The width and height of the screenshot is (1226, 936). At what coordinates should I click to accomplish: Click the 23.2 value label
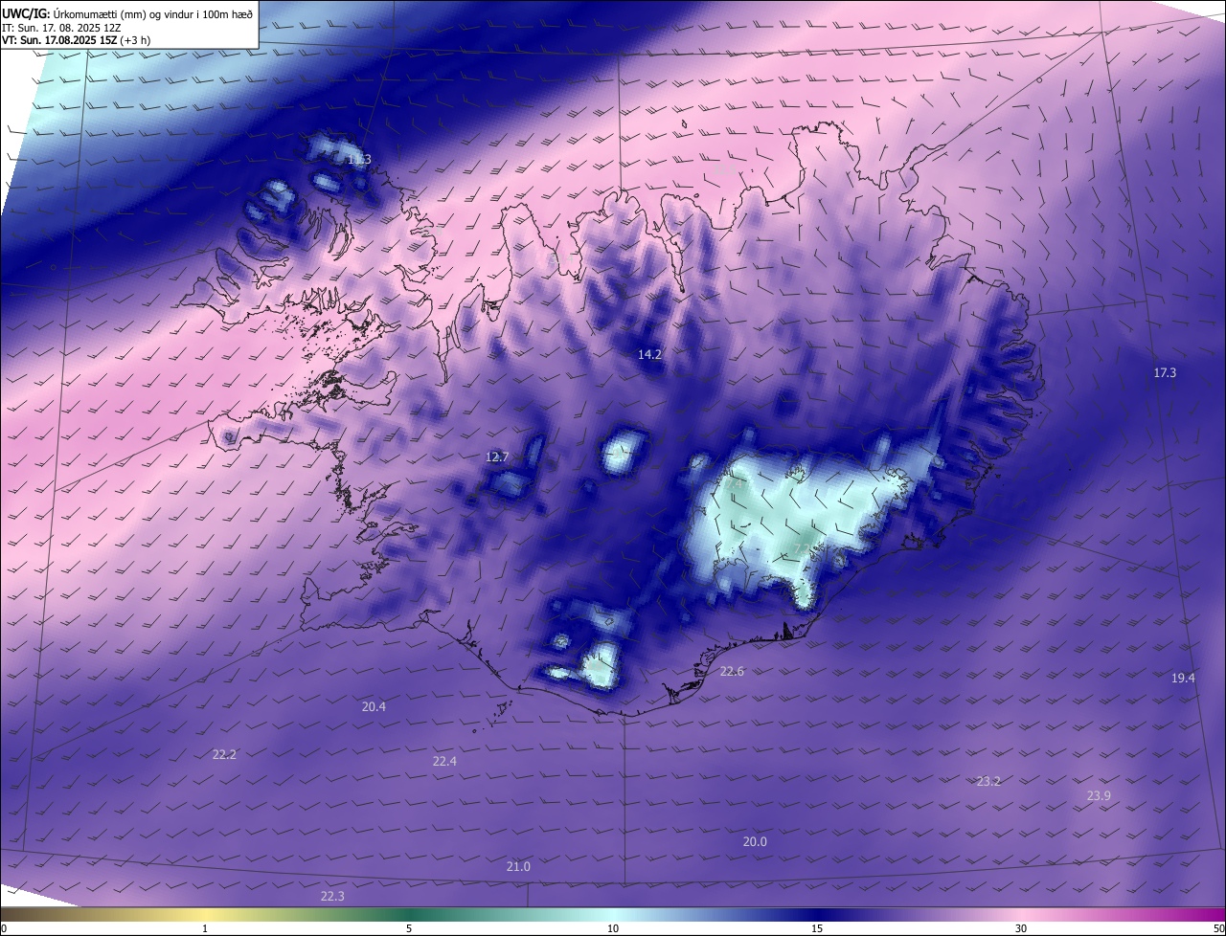point(988,782)
